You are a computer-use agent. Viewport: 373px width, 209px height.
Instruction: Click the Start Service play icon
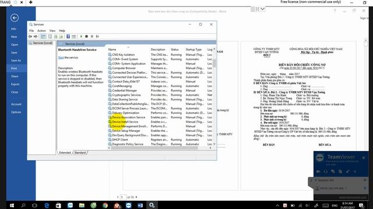click(x=81, y=37)
